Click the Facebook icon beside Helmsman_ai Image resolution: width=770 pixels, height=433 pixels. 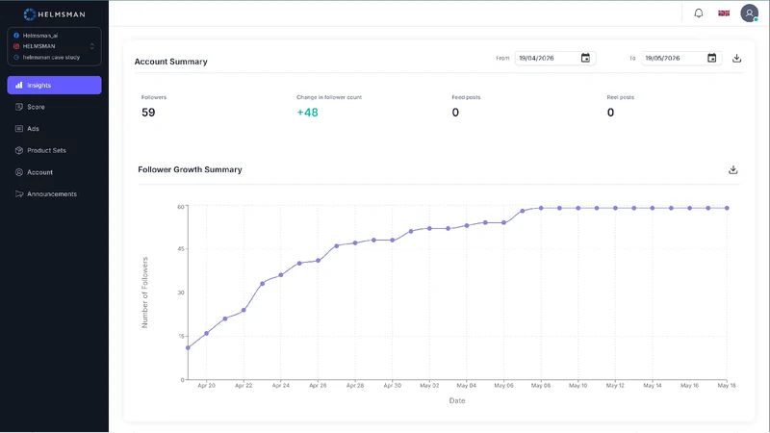coord(16,36)
